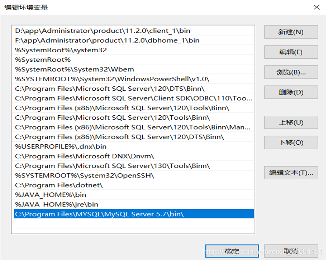Image resolution: width=326 pixels, height=260 pixels.
Task: Confirm with the 确定 button
Action: coord(232,251)
